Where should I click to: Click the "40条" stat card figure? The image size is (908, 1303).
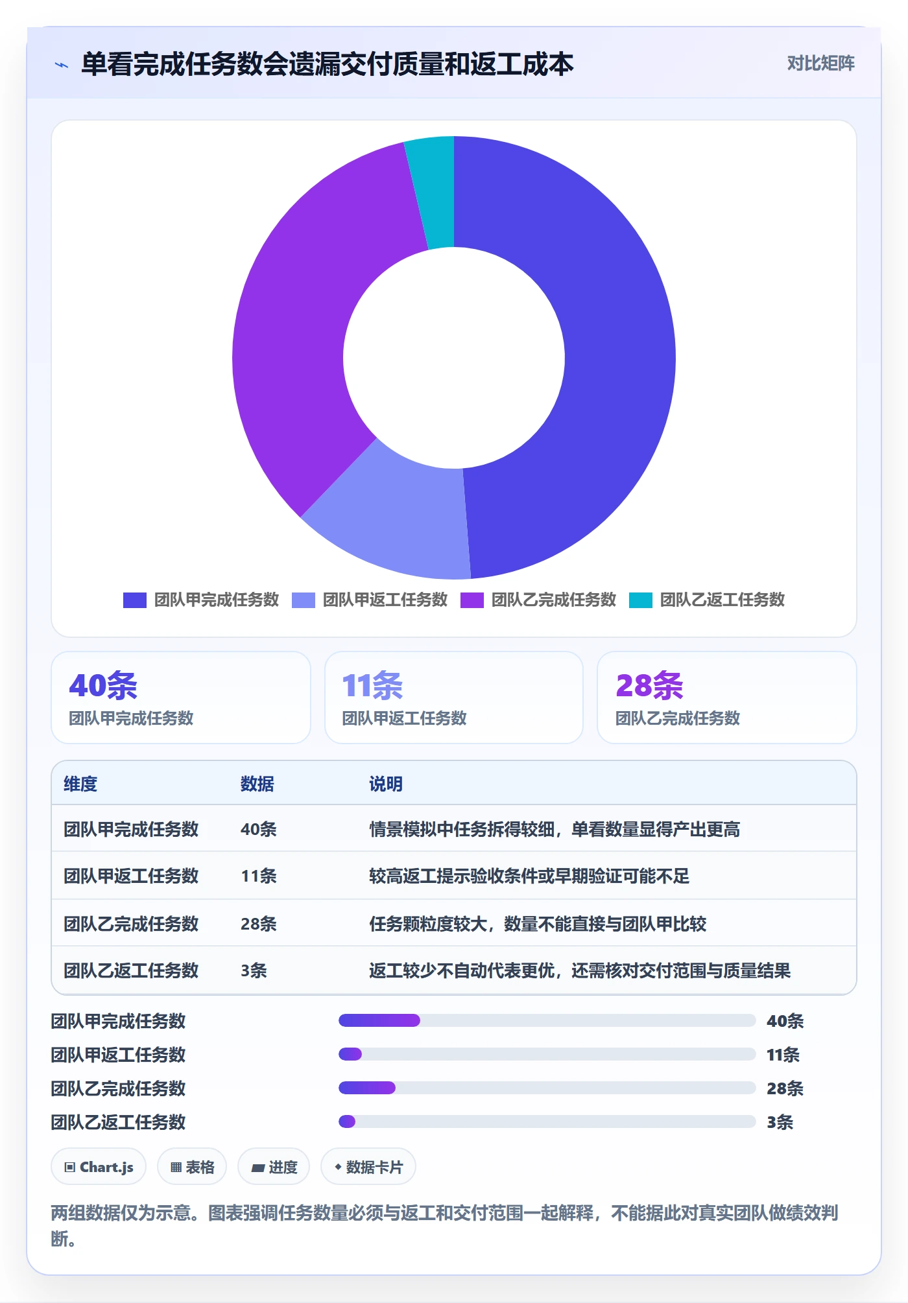click(x=103, y=685)
